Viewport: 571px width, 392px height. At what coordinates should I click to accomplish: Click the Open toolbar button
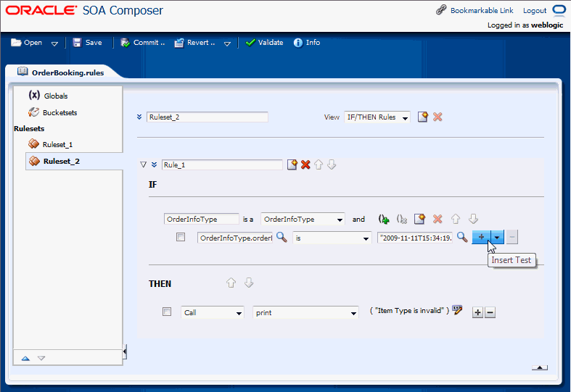click(27, 43)
